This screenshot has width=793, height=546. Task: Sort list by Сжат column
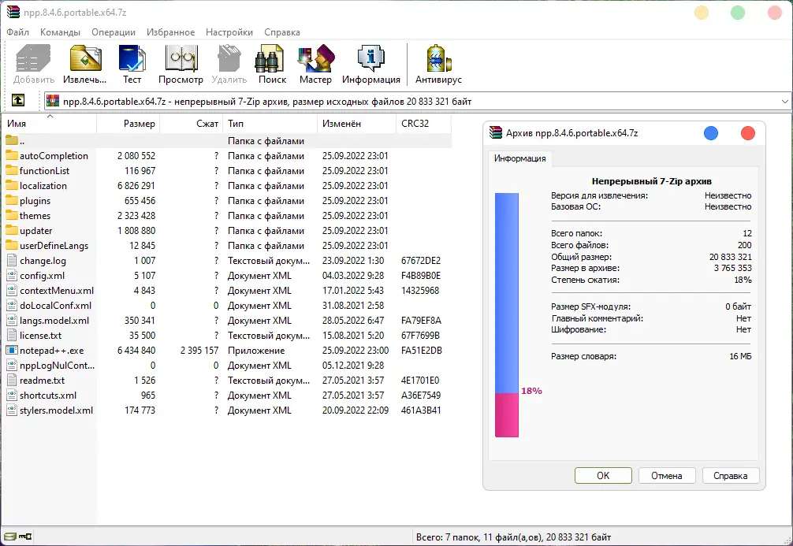pyautogui.click(x=192, y=124)
